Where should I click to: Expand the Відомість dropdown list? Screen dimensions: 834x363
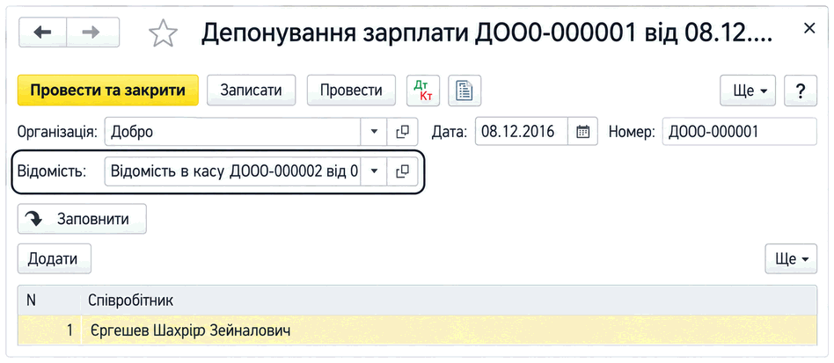tap(373, 171)
